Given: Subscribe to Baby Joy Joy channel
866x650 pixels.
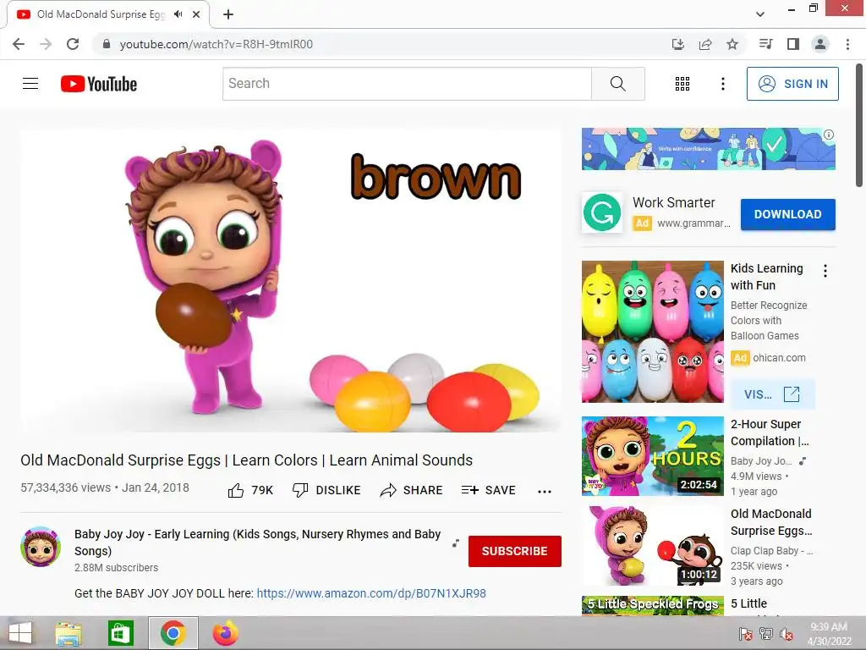Looking at the screenshot, I should point(515,551).
